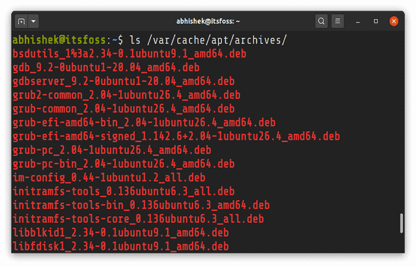Click the grub-pc-bin deb filename

point(124,164)
